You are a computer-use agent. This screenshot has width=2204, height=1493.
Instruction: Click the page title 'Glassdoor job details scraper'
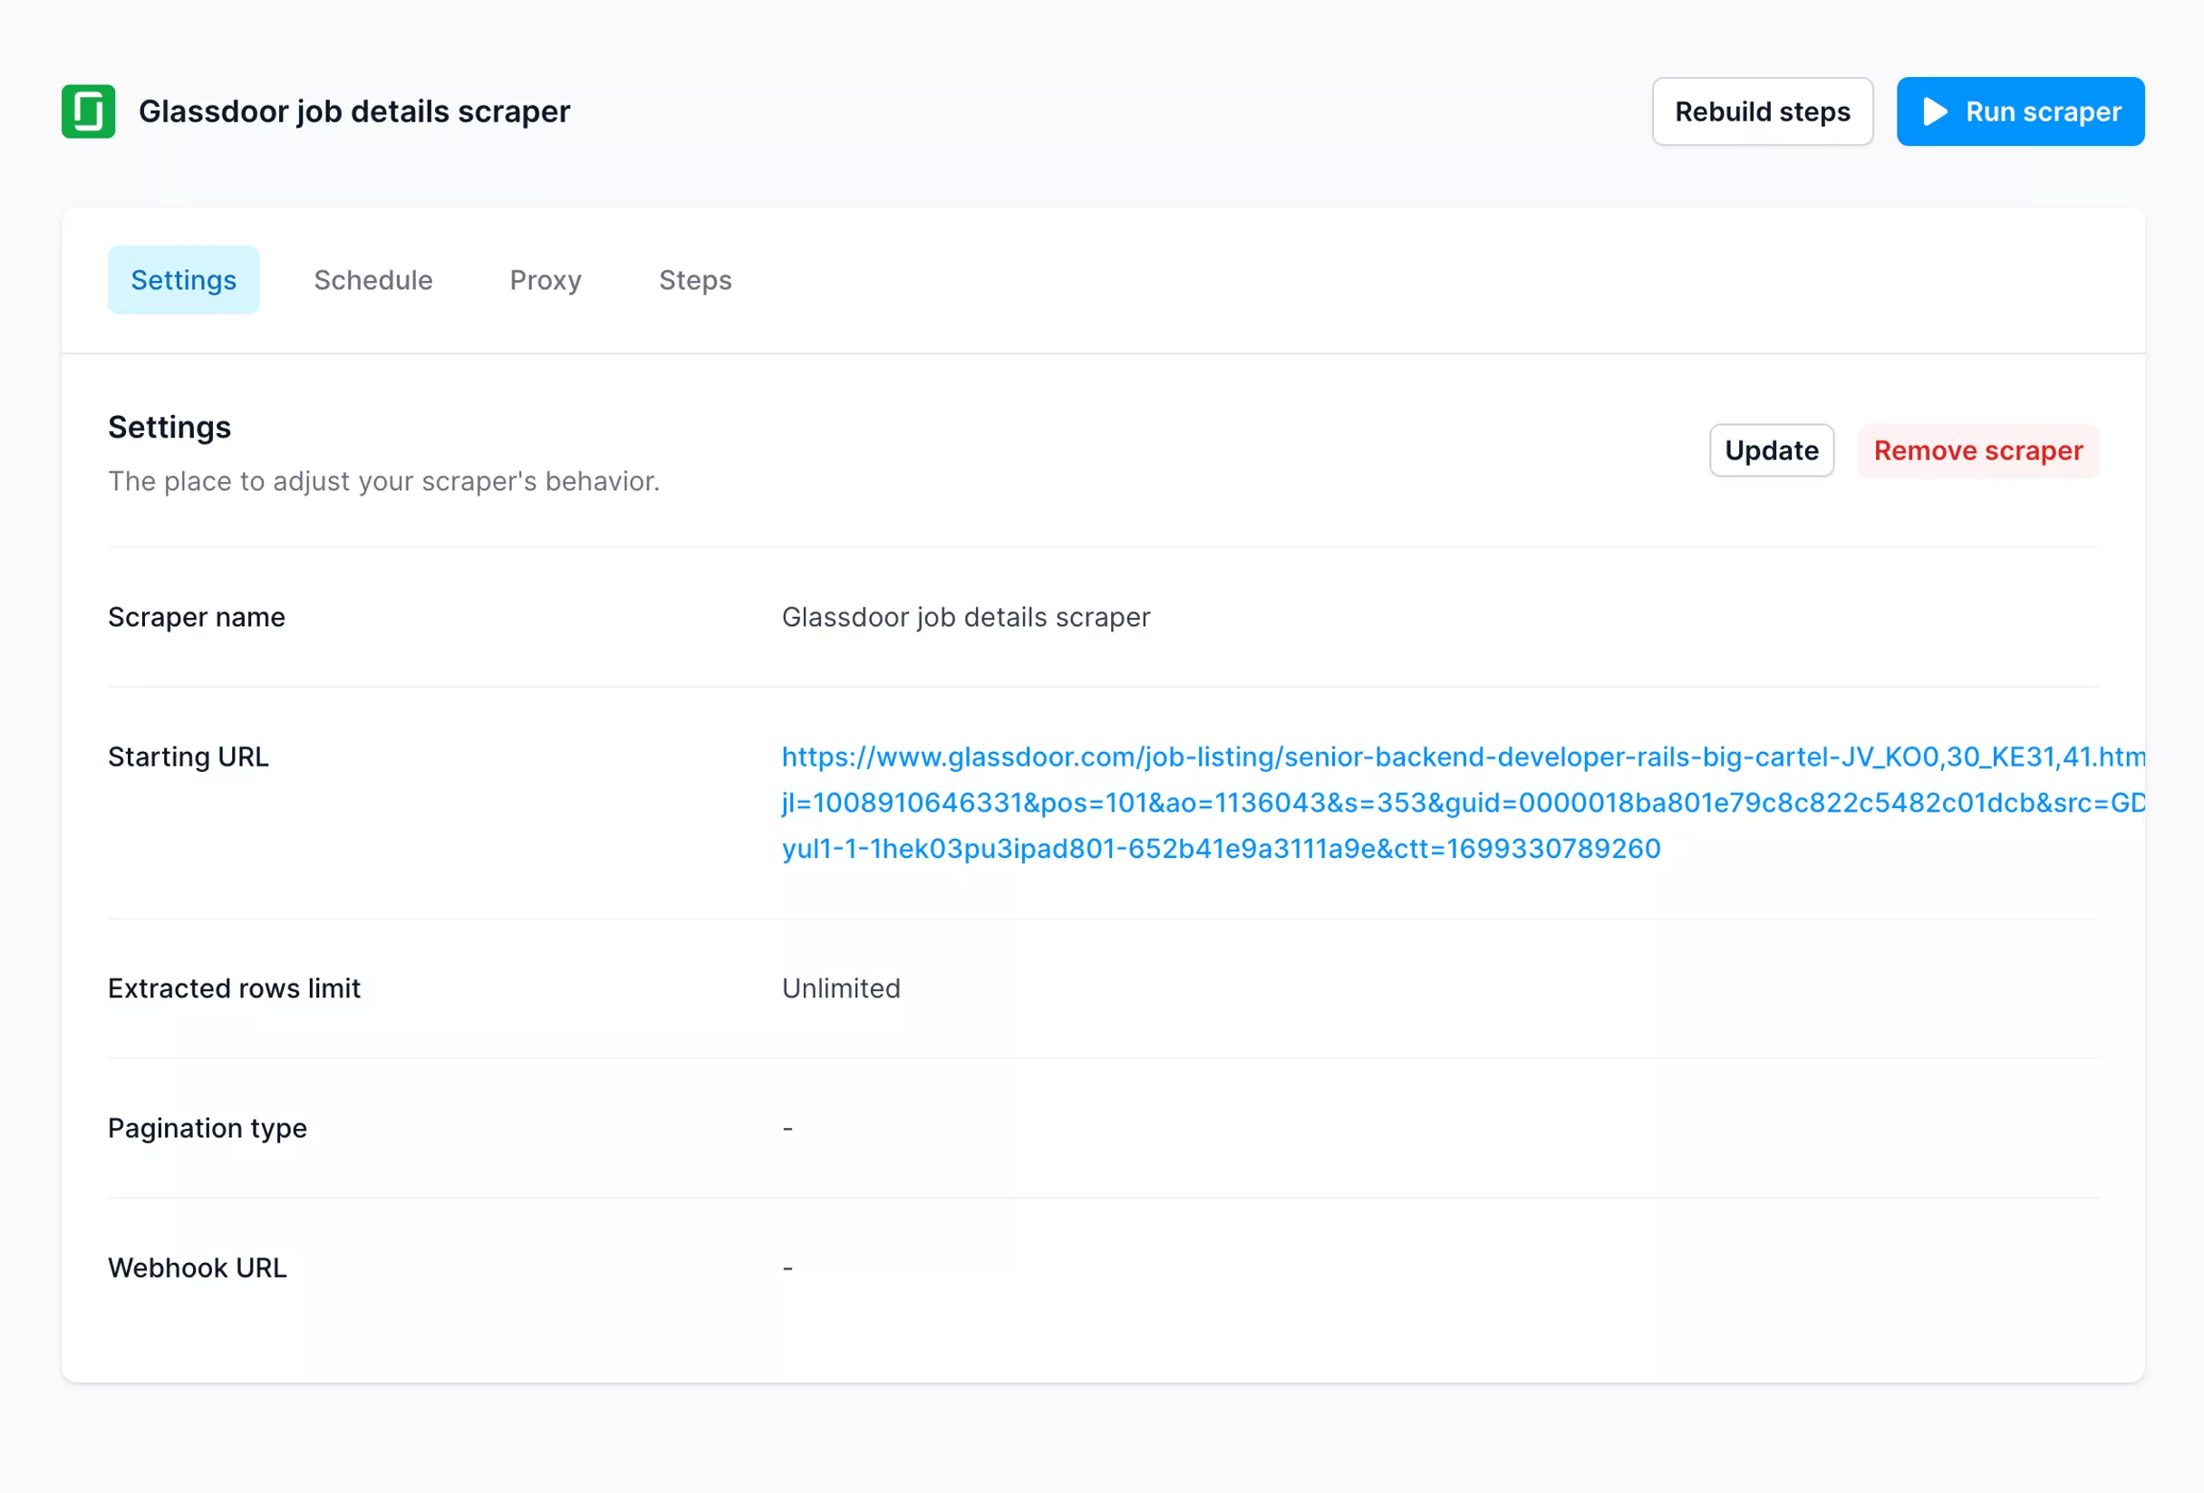(x=353, y=111)
